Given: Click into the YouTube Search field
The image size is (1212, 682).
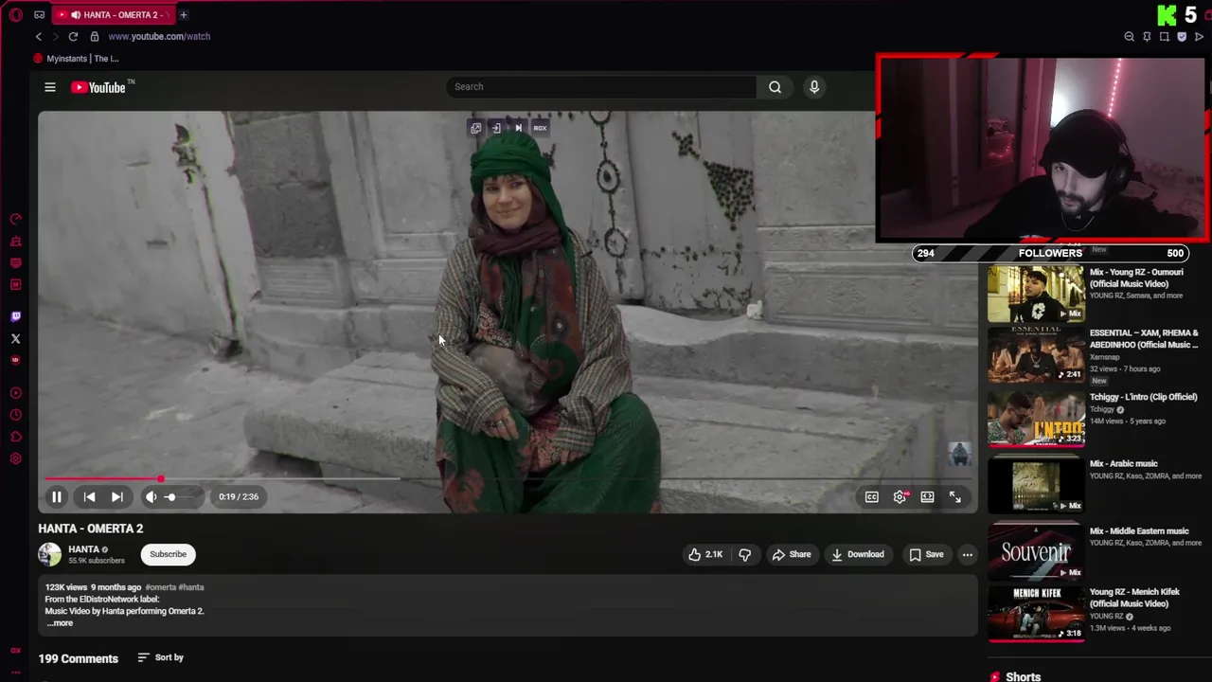Looking at the screenshot, I should [x=601, y=87].
